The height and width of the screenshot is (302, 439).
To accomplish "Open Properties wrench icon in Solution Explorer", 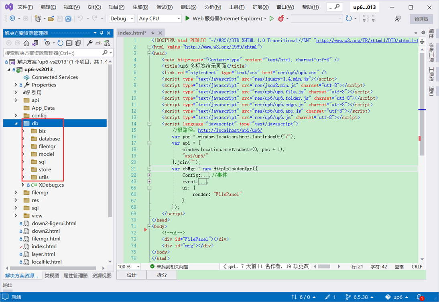I will (89, 43).
